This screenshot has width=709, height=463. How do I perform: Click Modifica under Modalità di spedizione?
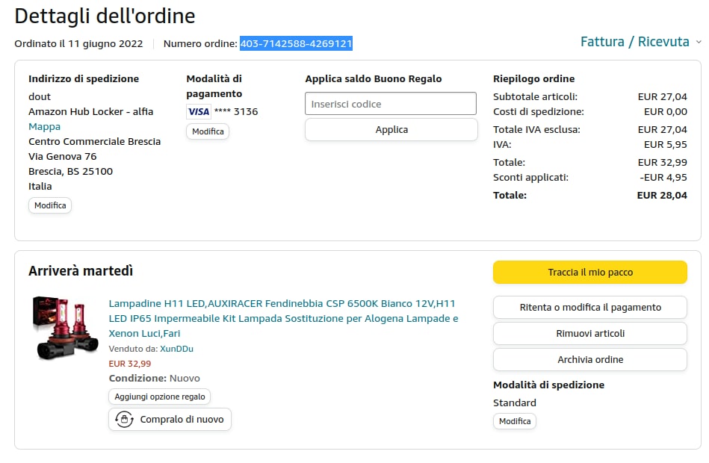pos(514,421)
